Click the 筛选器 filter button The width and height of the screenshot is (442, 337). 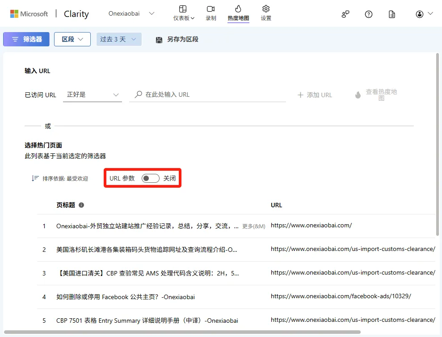tap(26, 39)
